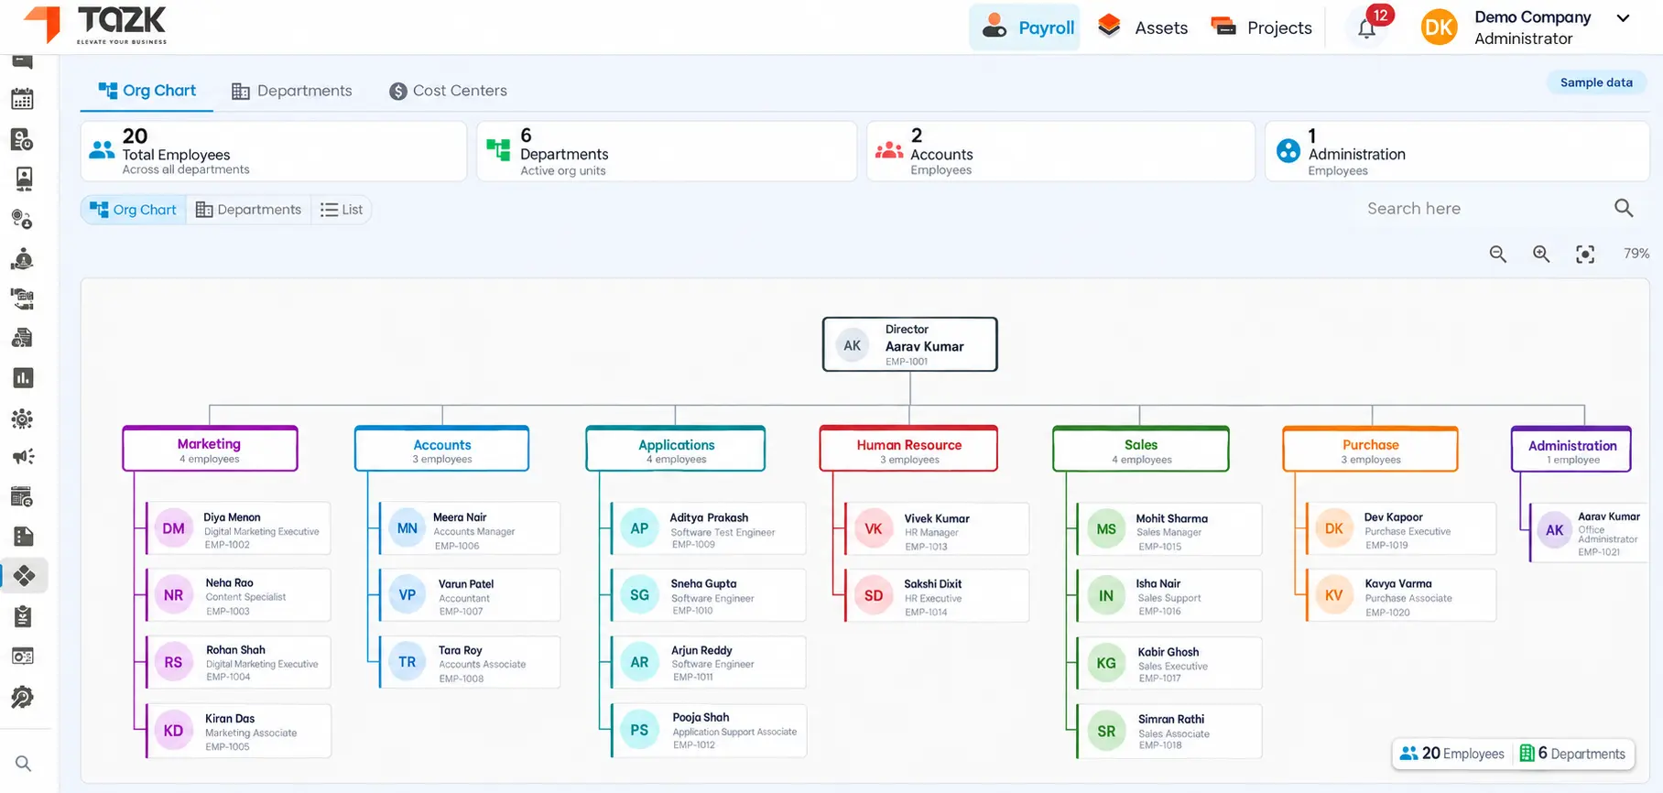The image size is (1663, 793).
Task: Open the bar chart reports sidebar icon
Action: pos(23,377)
